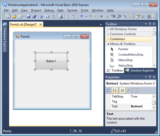Open Solution Explorer from the toolbar icon
Image resolution: width=160 pixels, height=136 pixels.
pos(132,16)
